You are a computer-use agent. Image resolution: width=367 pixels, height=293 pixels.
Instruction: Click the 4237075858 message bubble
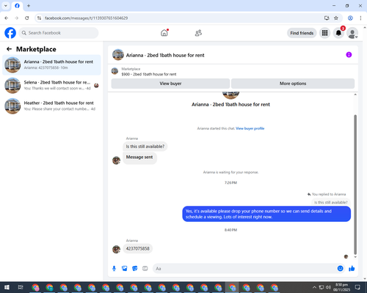pos(137,248)
